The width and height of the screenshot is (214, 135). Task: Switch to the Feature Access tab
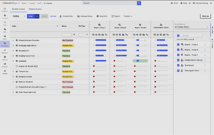pos(35,9)
